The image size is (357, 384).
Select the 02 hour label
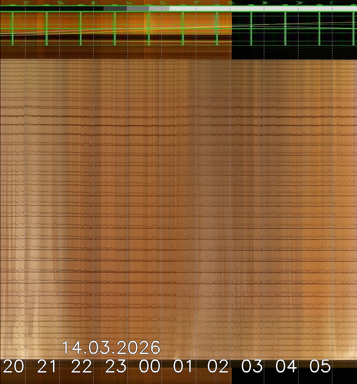coord(218,366)
